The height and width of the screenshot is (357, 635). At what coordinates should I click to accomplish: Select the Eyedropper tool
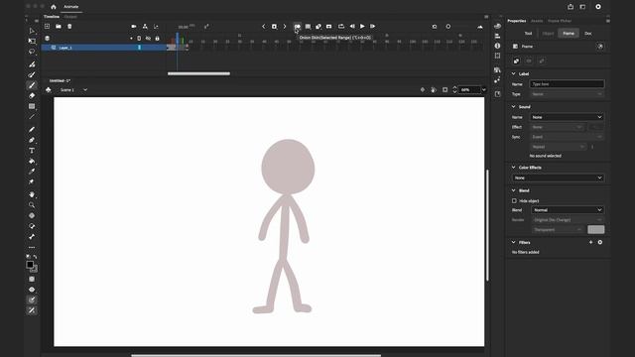coord(32,172)
